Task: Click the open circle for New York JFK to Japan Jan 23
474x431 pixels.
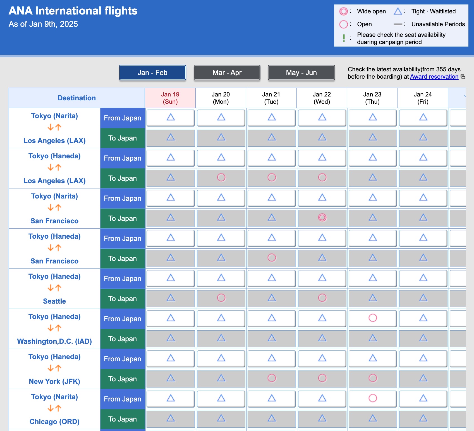Action: [372, 379]
